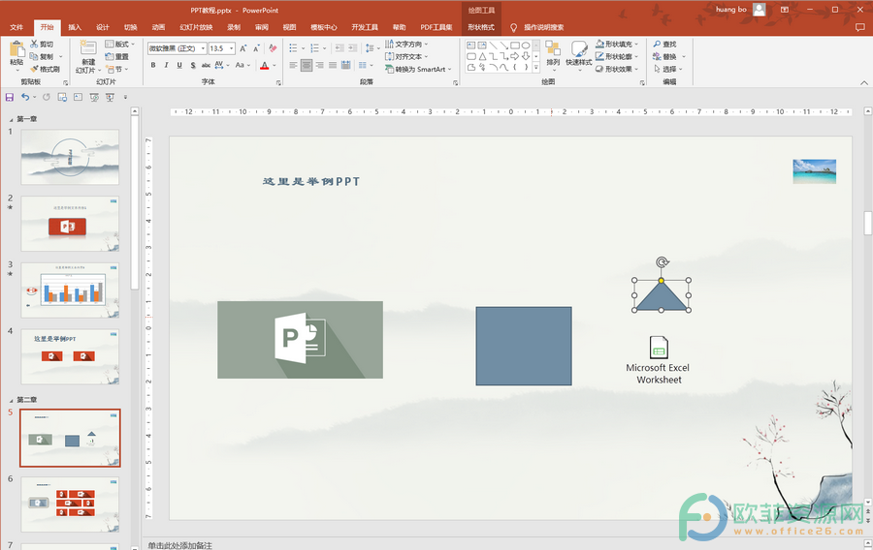The image size is (873, 550).
Task: Select the text box shape in gallery
Action: (471, 45)
